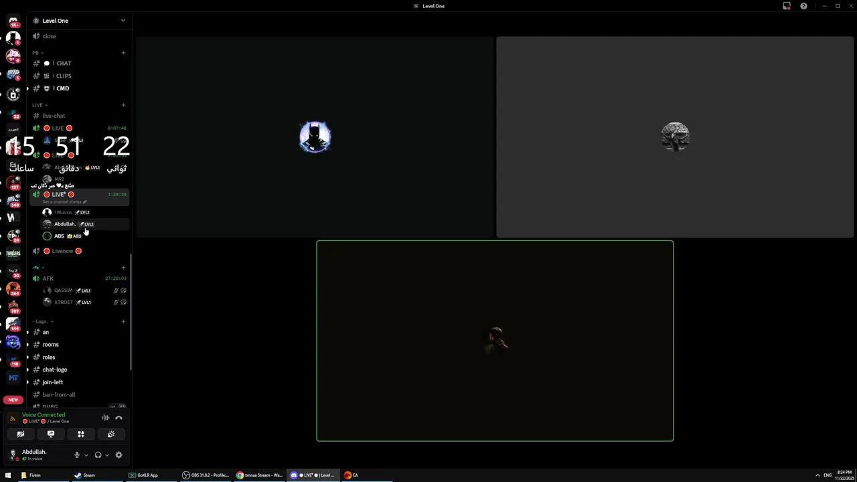This screenshot has width=857, height=482.
Task: Collapse the PB category
Action: 37,52
